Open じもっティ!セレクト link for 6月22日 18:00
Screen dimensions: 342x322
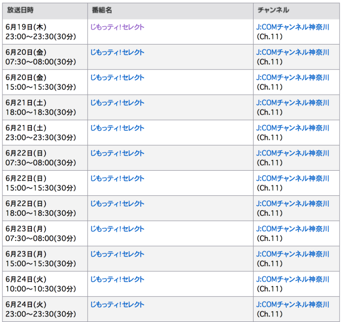[117, 204]
